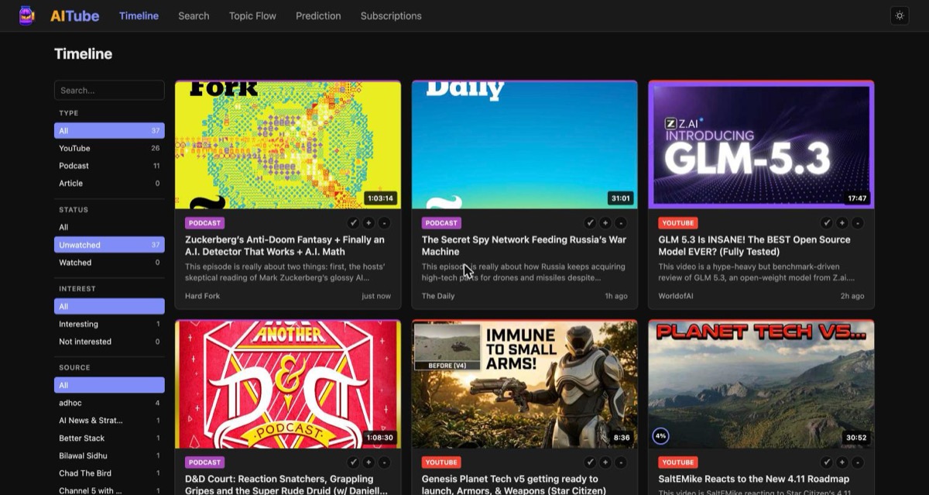
Task: Filter Interest by Not interested
Action: 109,342
